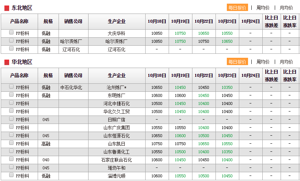
Task: Click producer name 华北久久工贸
Action: pyautogui.click(x=116, y=112)
